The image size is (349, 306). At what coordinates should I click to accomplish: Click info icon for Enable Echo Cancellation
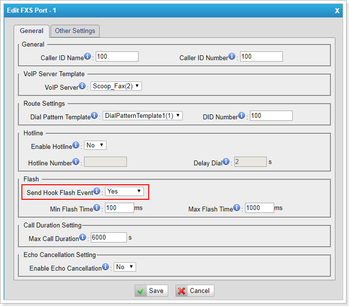click(105, 266)
